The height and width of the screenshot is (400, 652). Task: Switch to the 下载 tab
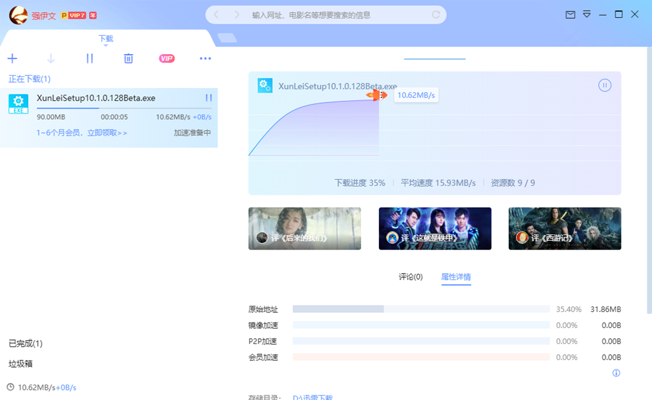[106, 39]
